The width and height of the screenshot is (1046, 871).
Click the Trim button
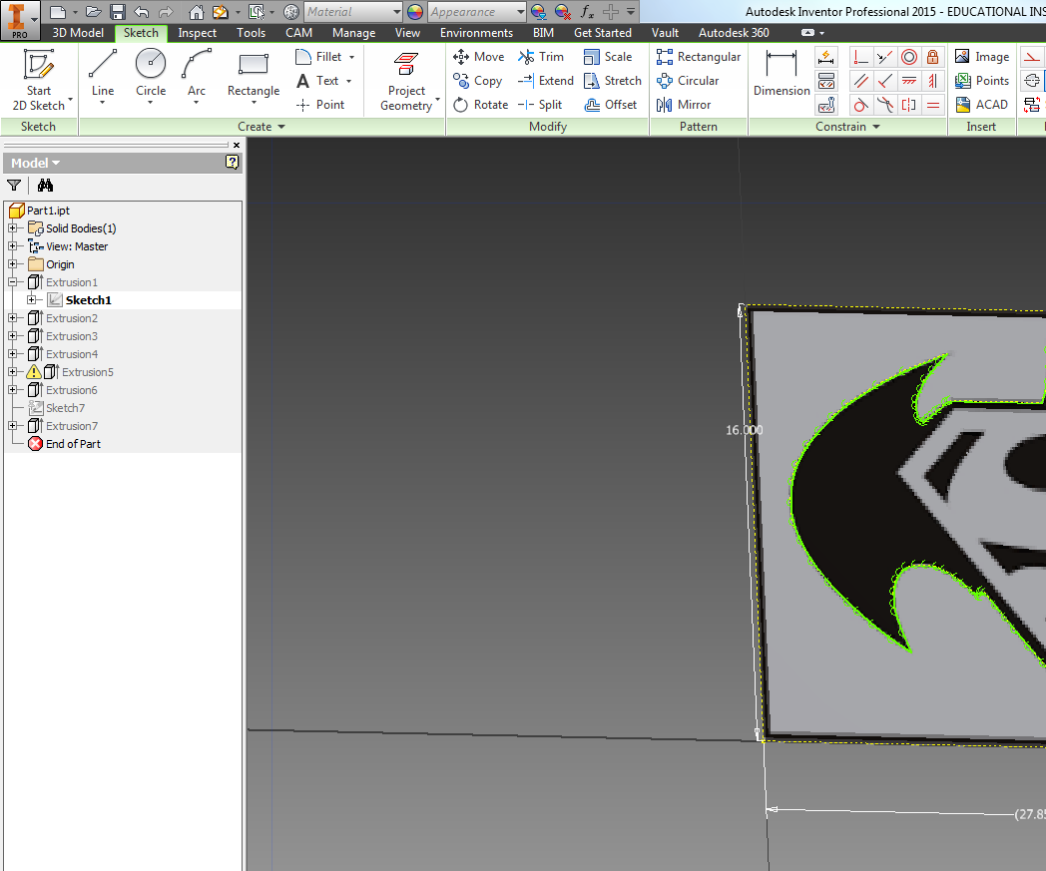click(541, 57)
